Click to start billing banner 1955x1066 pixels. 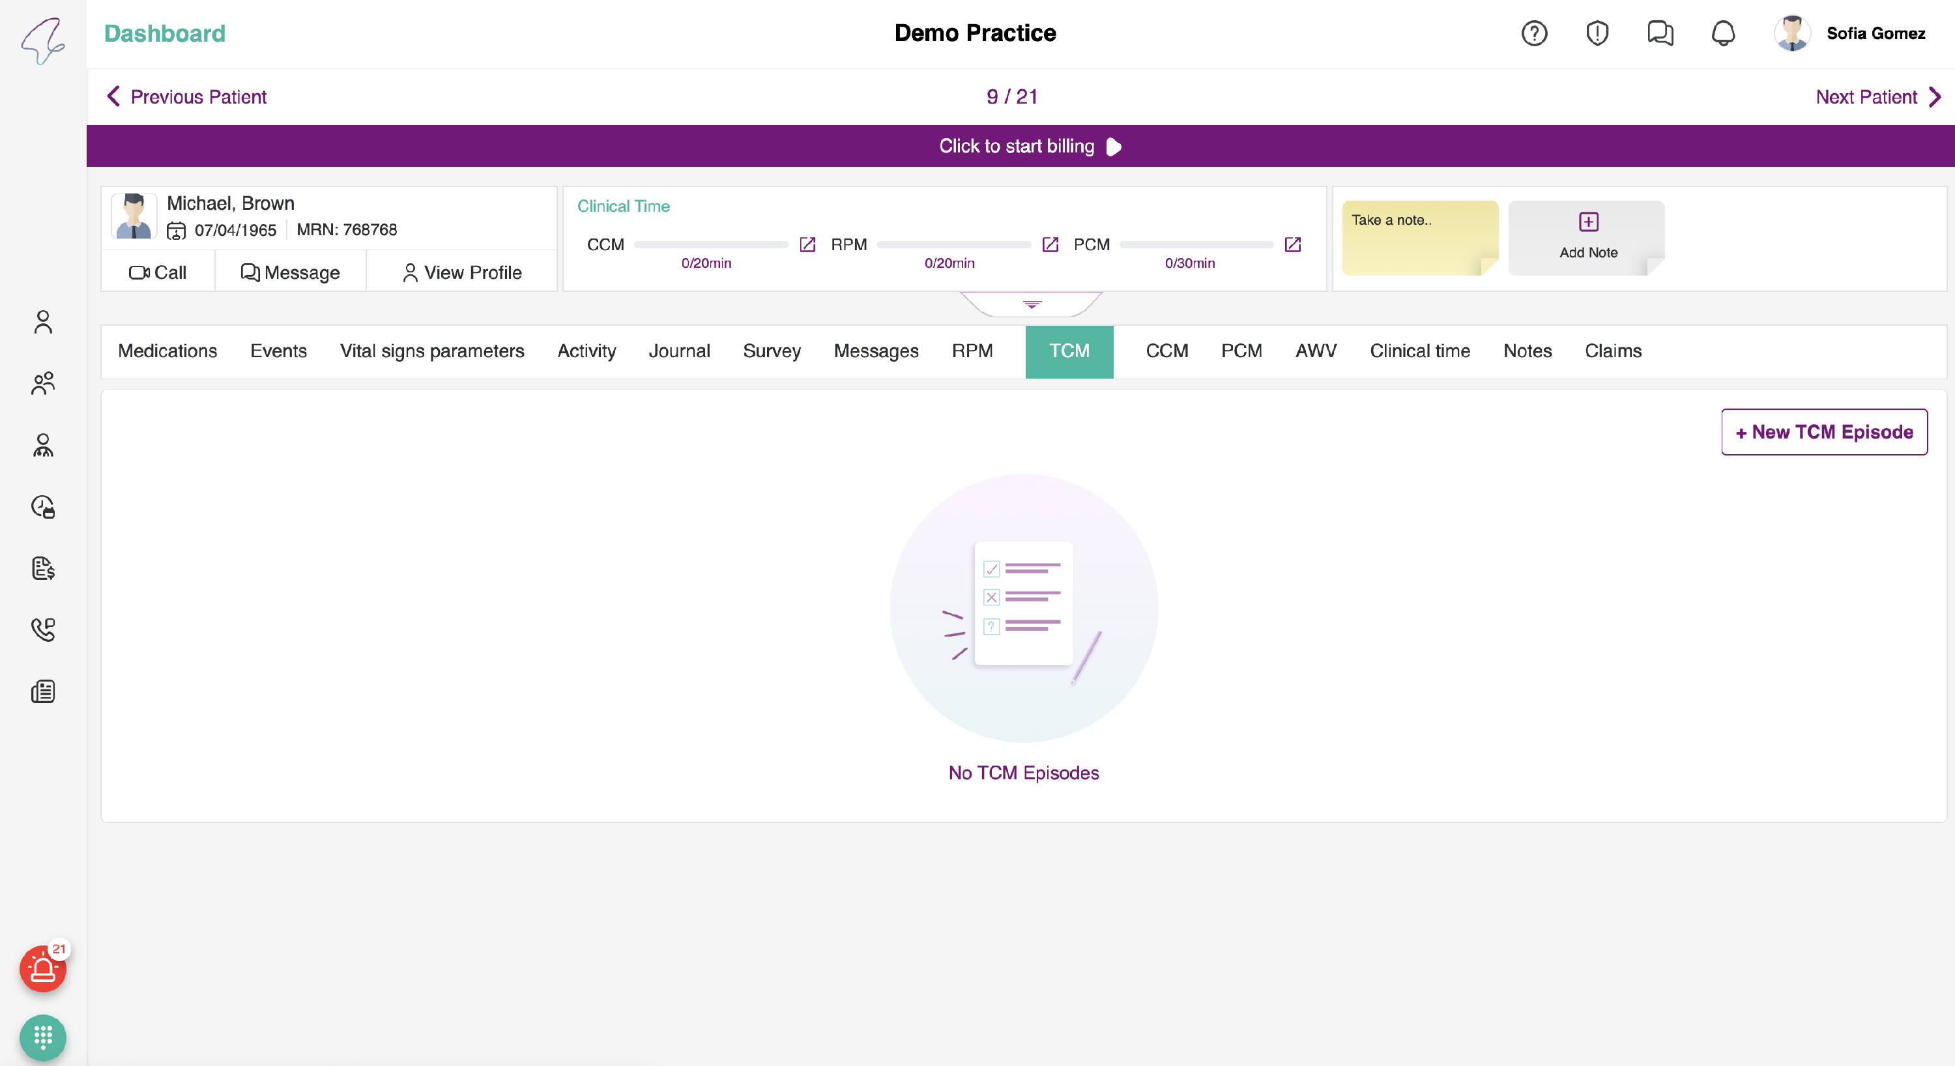point(1020,147)
